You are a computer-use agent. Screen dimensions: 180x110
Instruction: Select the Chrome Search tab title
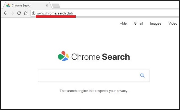(x=21, y=5)
